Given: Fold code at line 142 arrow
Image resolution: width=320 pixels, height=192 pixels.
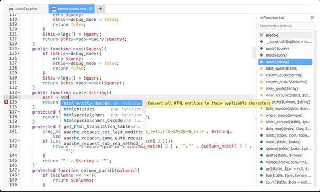Looking at the screenshot, I should 19,141.
